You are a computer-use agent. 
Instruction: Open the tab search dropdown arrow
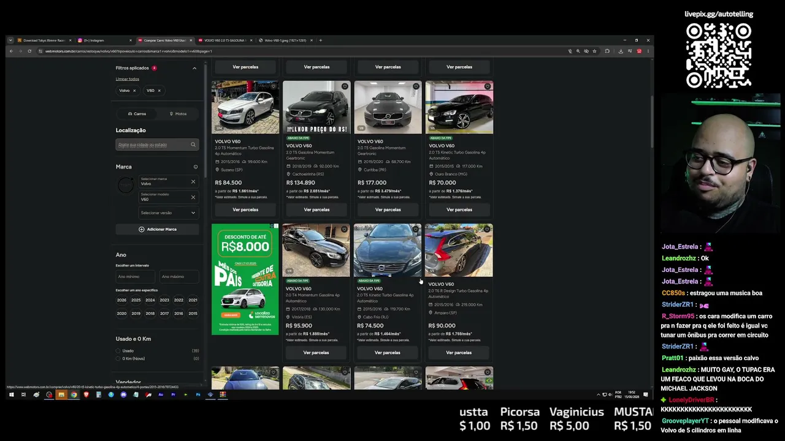(x=10, y=40)
